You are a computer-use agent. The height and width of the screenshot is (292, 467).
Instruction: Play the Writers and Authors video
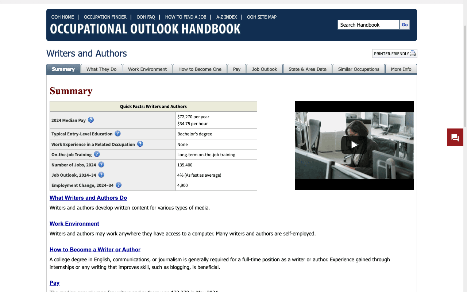pos(354,145)
